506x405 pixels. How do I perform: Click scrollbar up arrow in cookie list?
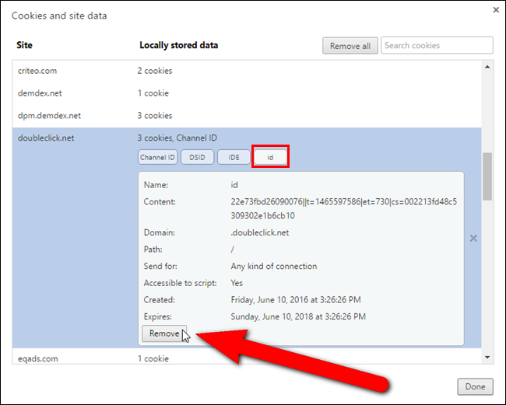[x=487, y=67]
